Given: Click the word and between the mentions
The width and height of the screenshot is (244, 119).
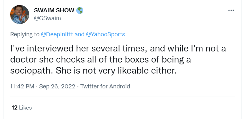Looking at the screenshot, I should click(79, 34).
